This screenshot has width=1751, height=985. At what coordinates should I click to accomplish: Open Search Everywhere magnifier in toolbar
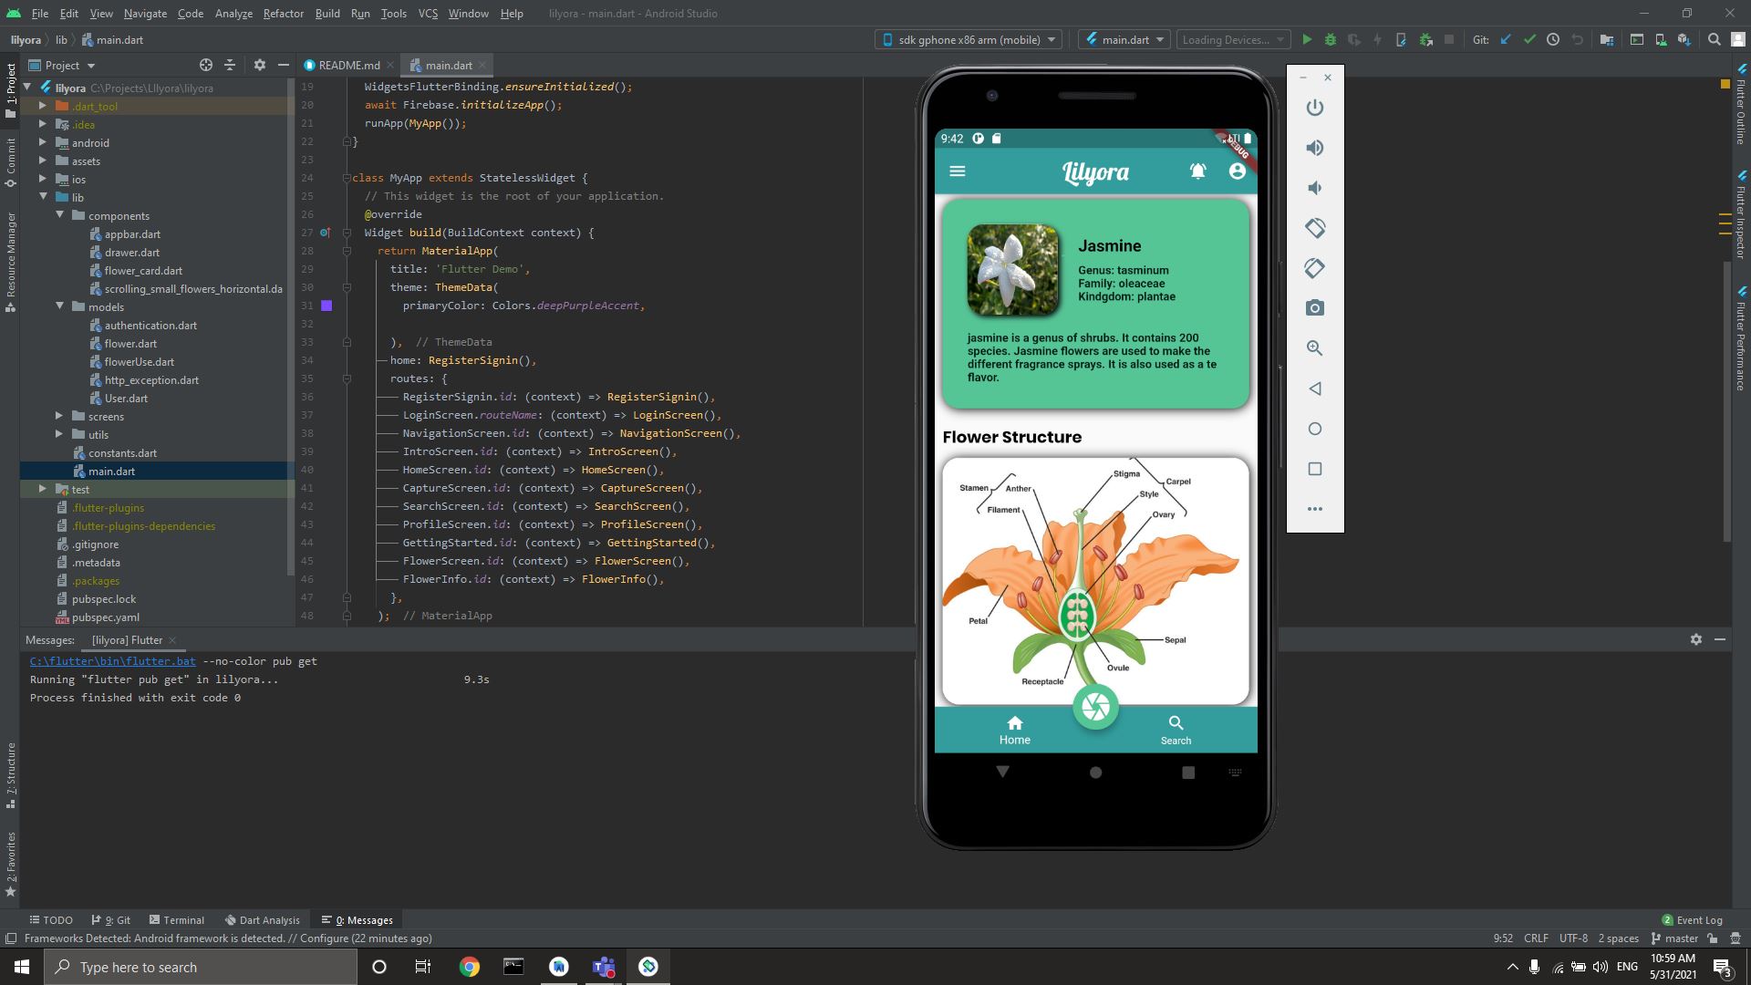coord(1715,39)
